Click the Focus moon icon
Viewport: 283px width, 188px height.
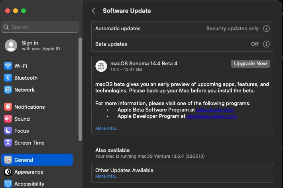click(8, 131)
